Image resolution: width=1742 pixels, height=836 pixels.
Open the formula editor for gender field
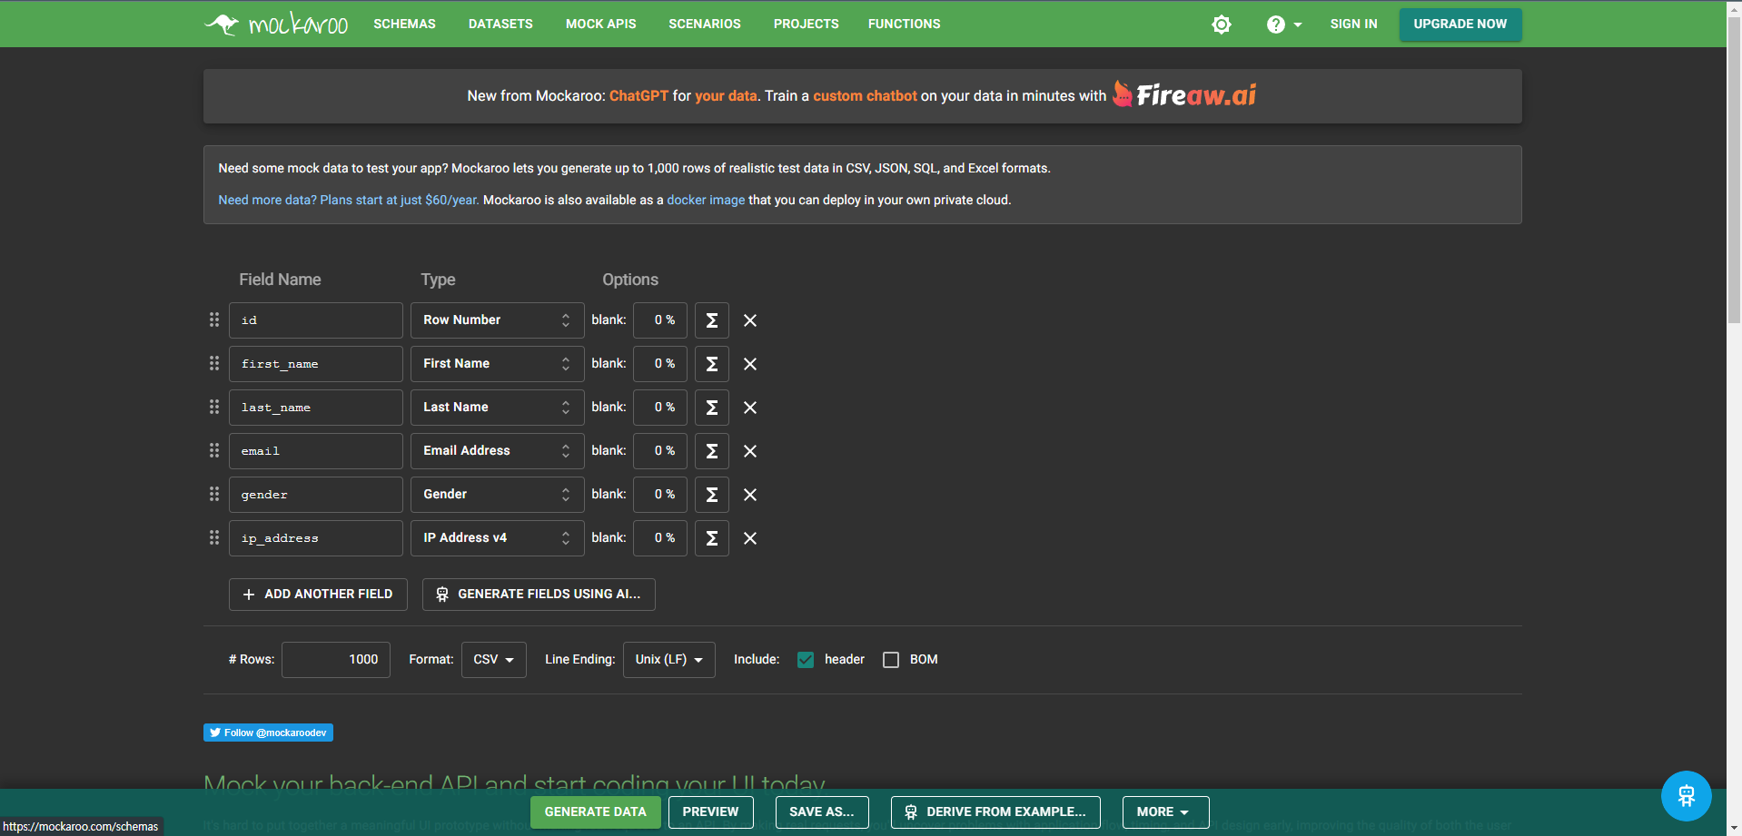click(712, 495)
